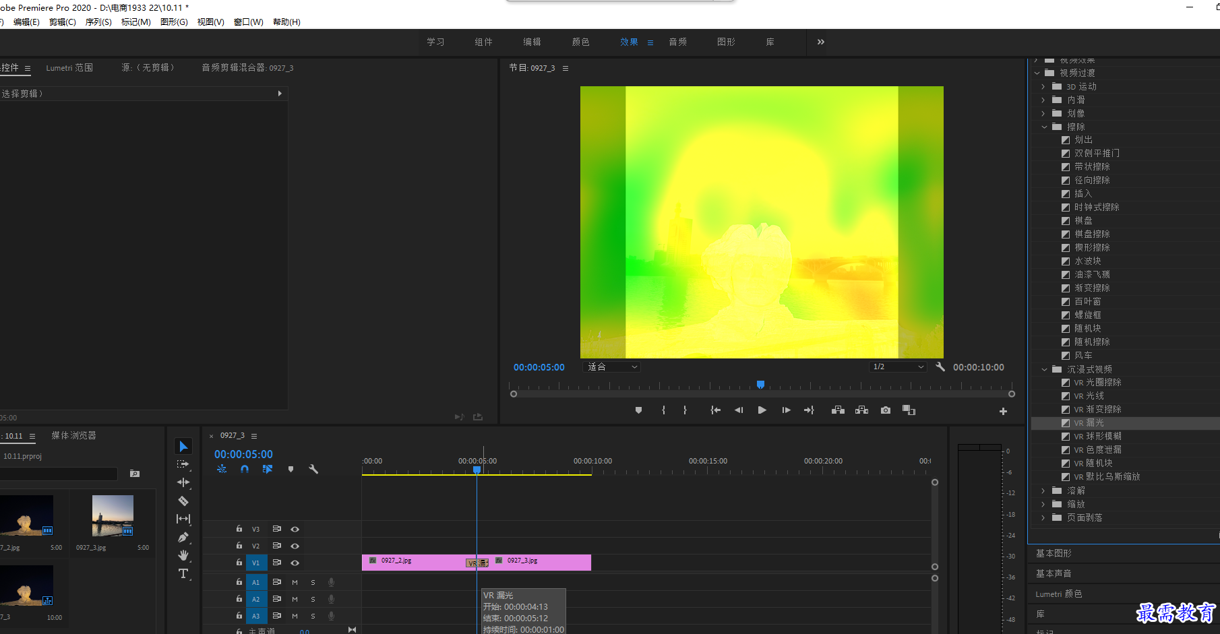Toggle sync lock on V2 track
Image resolution: width=1220 pixels, height=634 pixels.
[276, 546]
